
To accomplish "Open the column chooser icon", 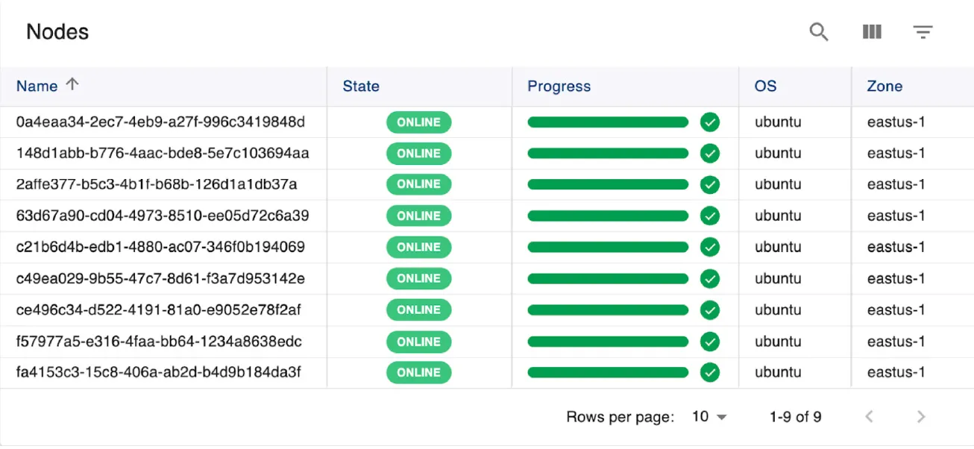I will coord(872,32).
